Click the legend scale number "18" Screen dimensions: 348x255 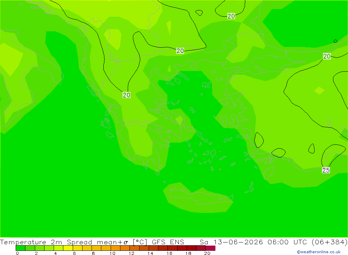point(188,253)
